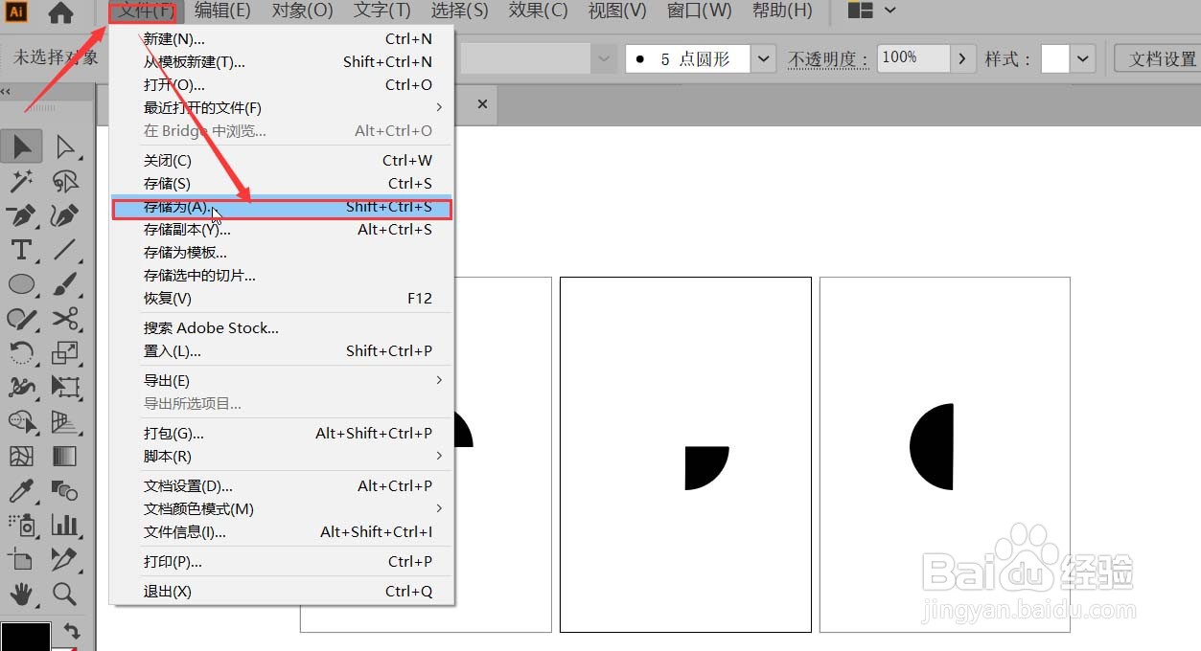Select the Zoom magnifier tool

pyautogui.click(x=65, y=594)
